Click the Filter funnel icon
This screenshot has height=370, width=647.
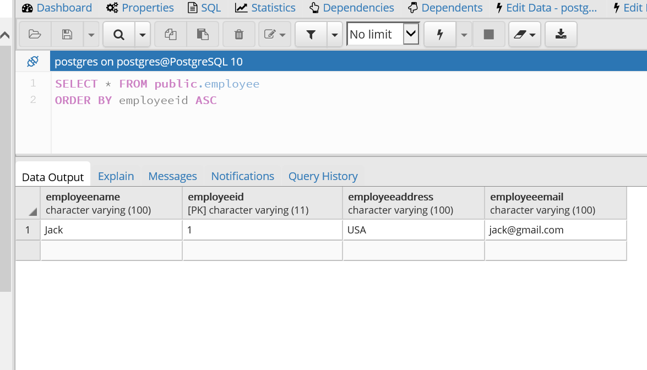(x=311, y=35)
